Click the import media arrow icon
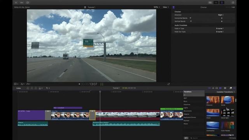The height and width of the screenshot is (140, 249). pos(16,2)
